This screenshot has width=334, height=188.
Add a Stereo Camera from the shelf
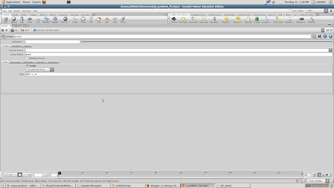click(301, 20)
